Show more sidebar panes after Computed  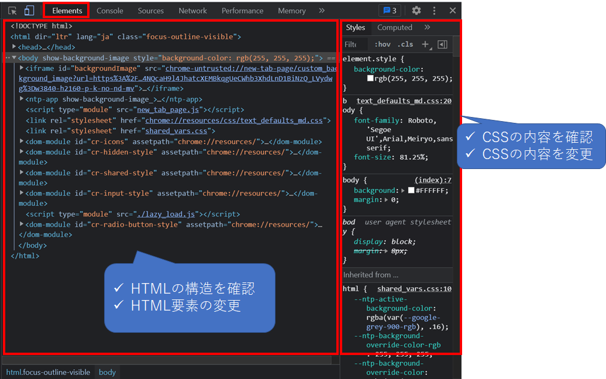(x=427, y=27)
